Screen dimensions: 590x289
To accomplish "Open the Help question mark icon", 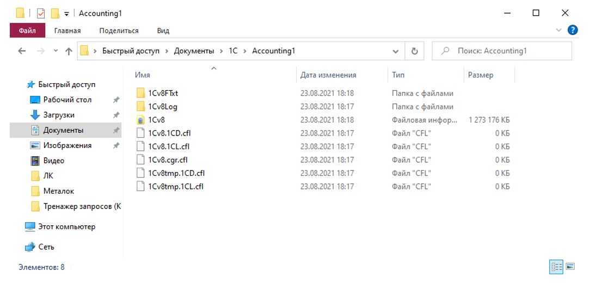I will point(571,30).
